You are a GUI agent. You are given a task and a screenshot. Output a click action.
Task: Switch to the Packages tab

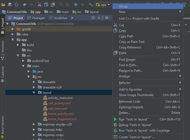36,18
